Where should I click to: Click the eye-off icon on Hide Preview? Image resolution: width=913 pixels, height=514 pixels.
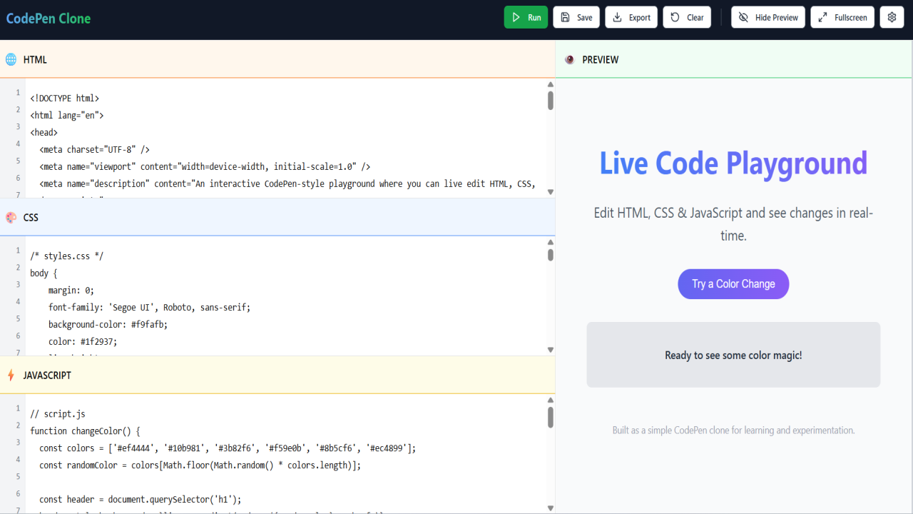click(x=743, y=16)
